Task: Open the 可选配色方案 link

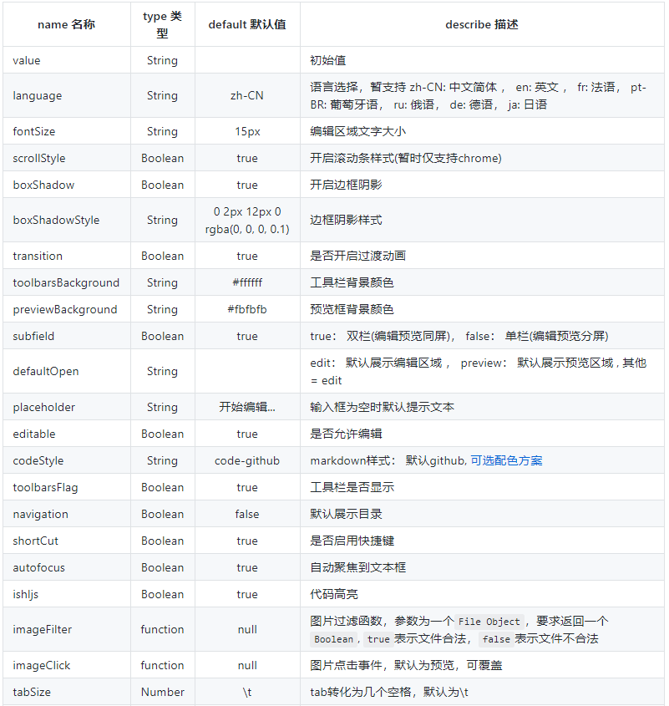Action: pyautogui.click(x=506, y=460)
